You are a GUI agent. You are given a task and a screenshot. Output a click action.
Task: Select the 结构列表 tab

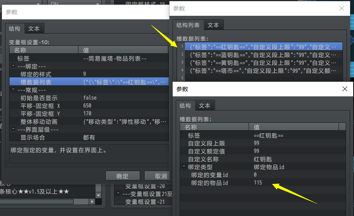pyautogui.click(x=188, y=25)
